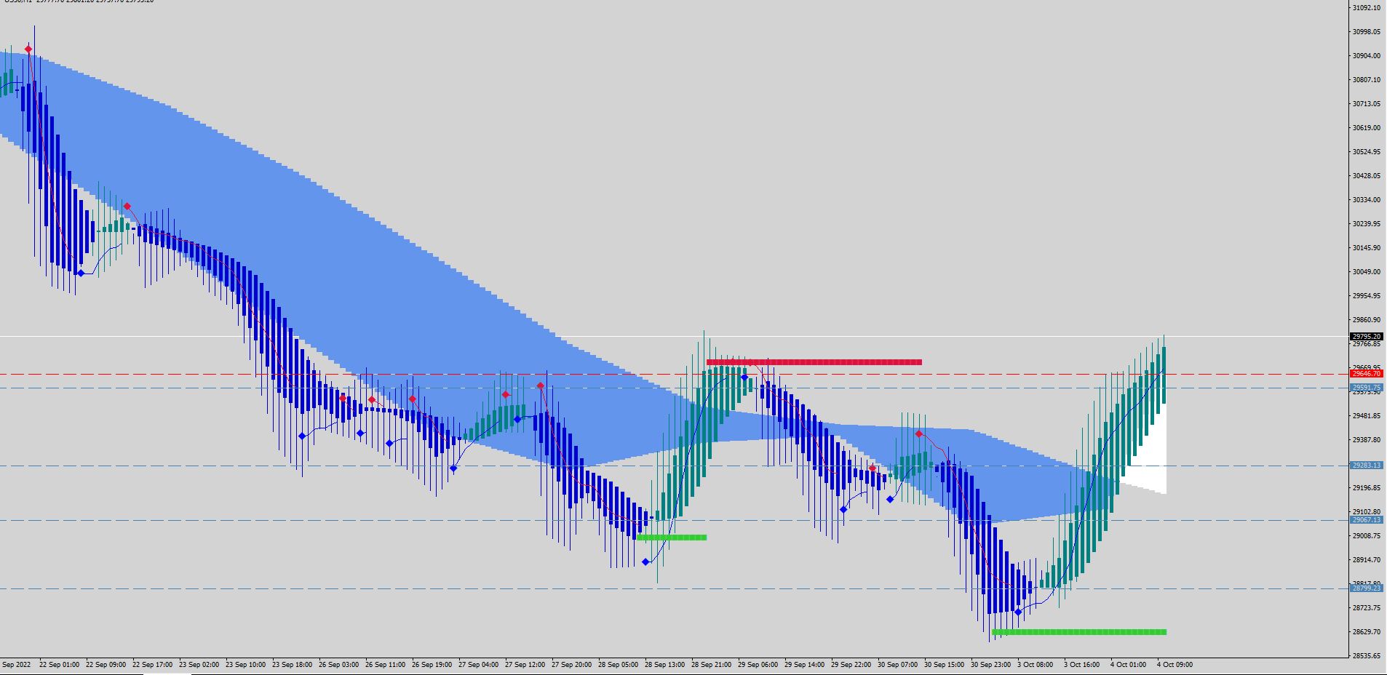Click the black 29795.20 current price tag
The height and width of the screenshot is (675, 1387).
click(1366, 337)
